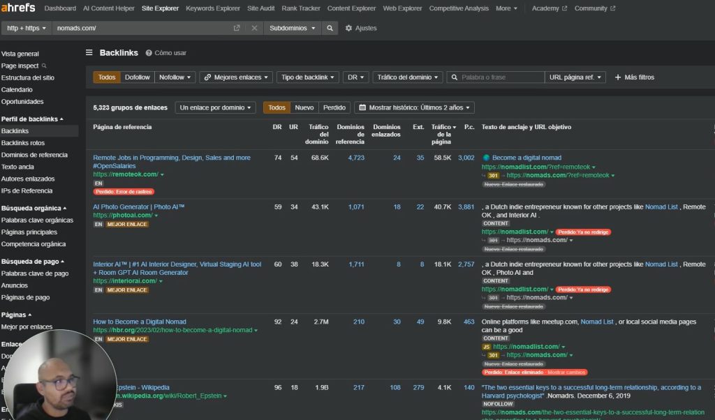Open Web Explorer
715x420 pixels.
pyautogui.click(x=402, y=8)
